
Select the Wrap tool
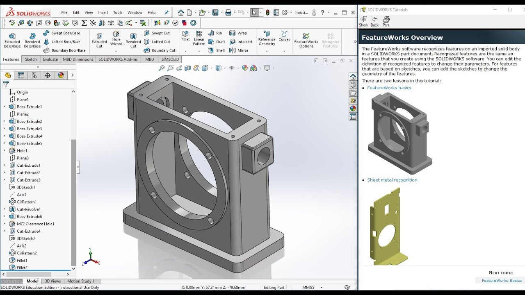238,33
